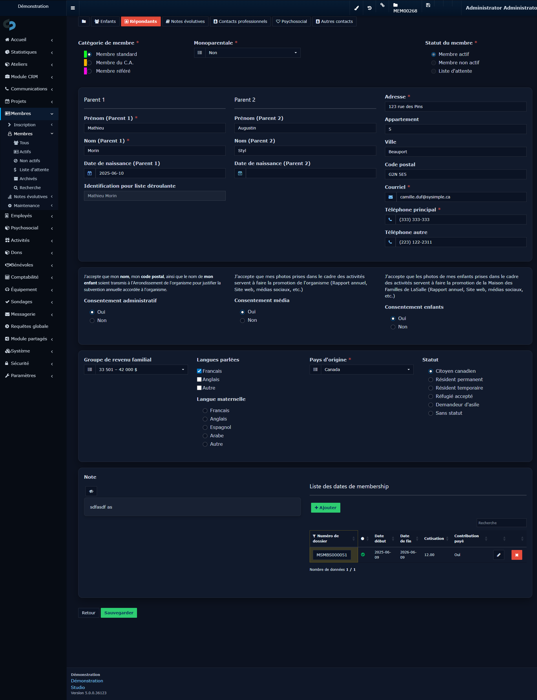Select Membre du C.A. category
This screenshot has width=537, height=700.
pos(89,63)
